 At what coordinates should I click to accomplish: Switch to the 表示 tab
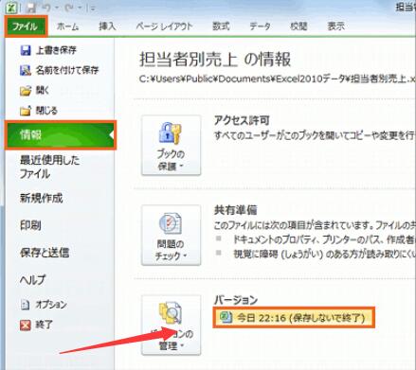coord(335,26)
